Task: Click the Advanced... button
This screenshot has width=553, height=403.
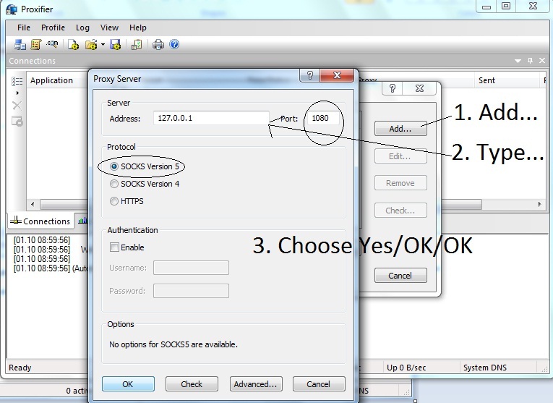Action: [x=256, y=384]
